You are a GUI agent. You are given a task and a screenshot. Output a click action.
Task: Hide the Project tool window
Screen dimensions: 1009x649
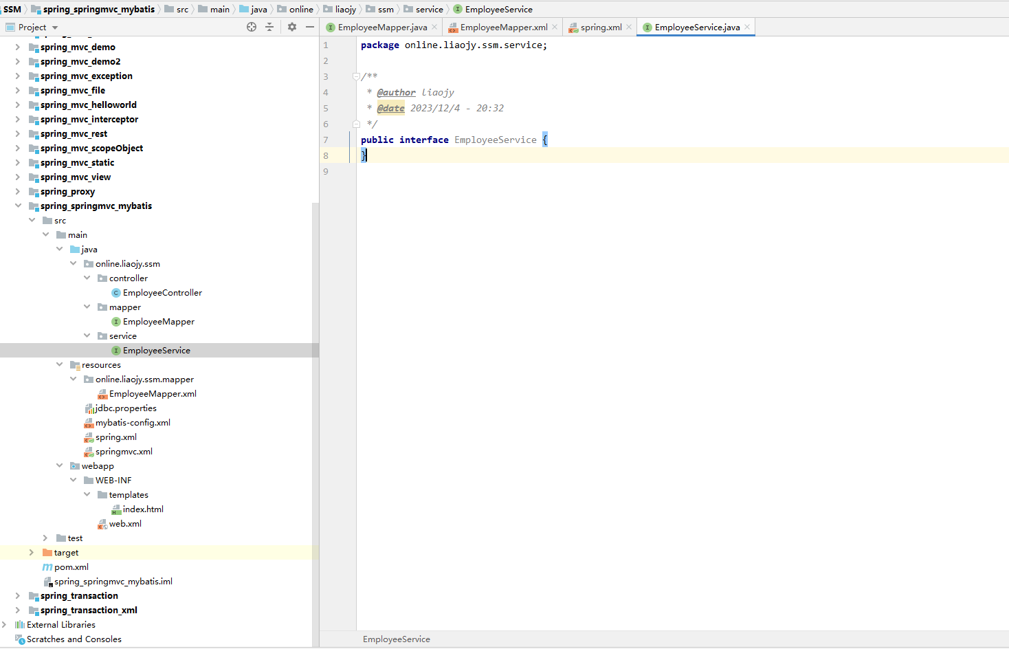tap(310, 27)
